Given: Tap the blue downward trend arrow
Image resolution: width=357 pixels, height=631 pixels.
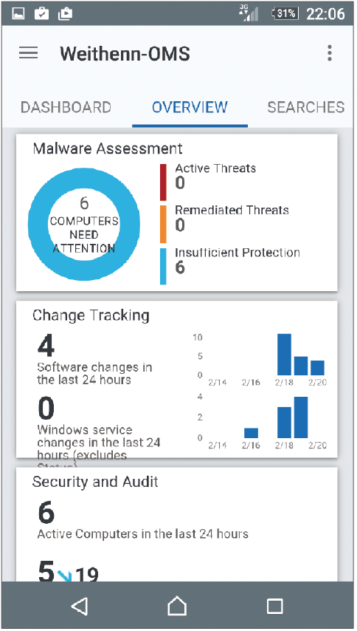Looking at the screenshot, I should 64,576.
